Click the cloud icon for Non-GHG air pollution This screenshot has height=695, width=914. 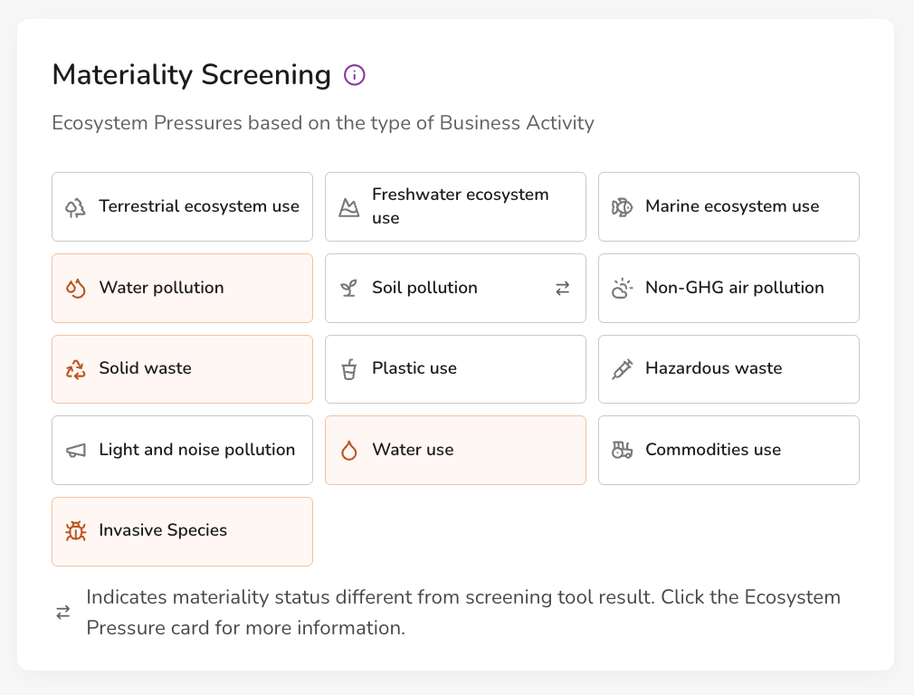tap(622, 288)
